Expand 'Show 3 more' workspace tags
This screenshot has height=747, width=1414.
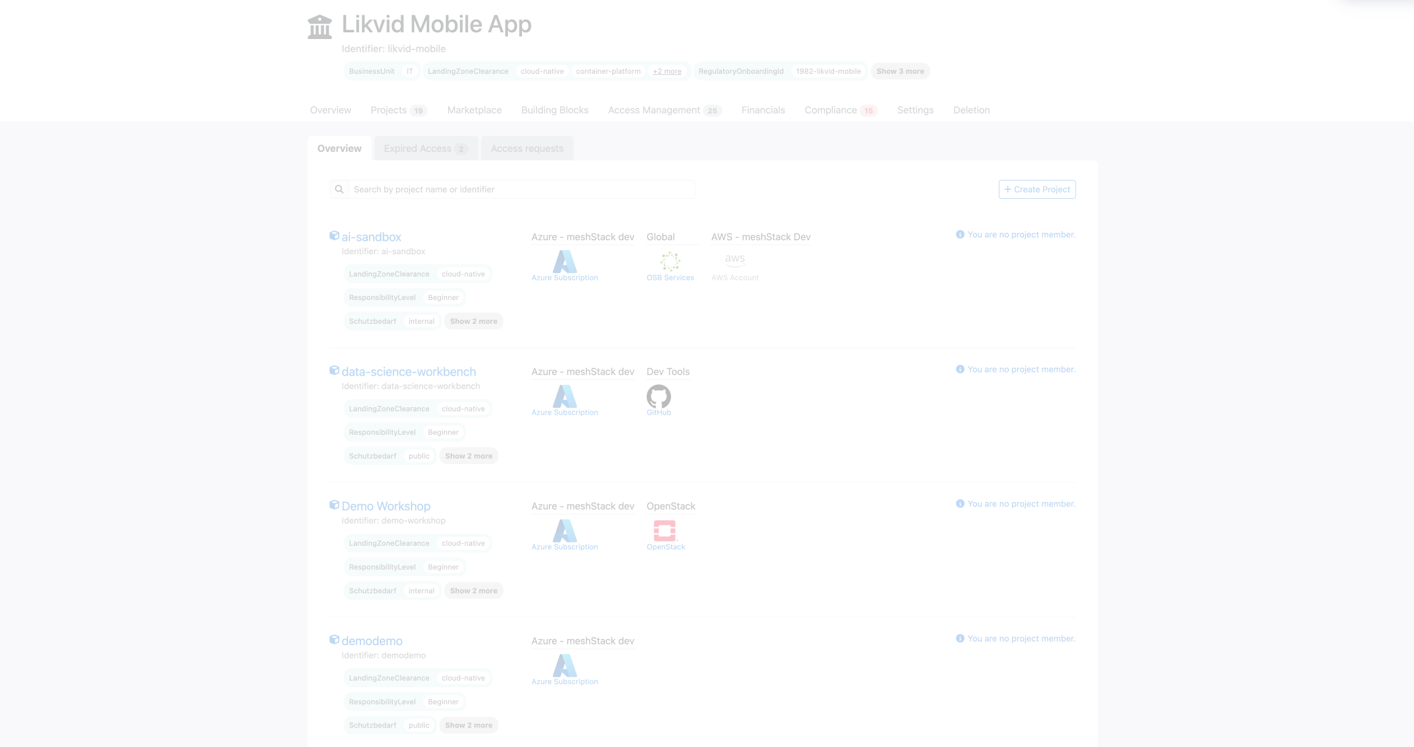point(900,71)
